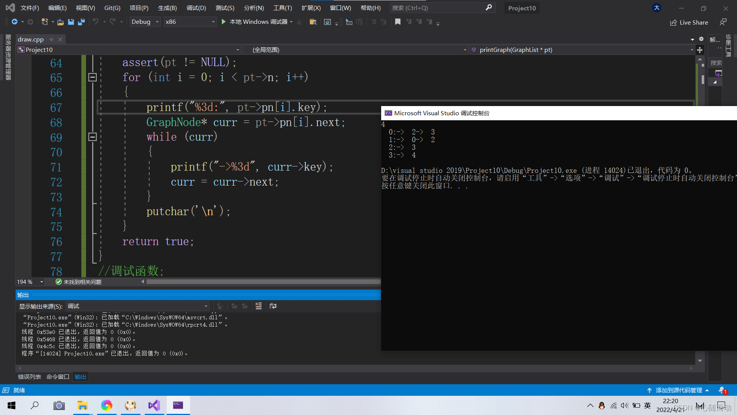The height and width of the screenshot is (415, 737).
Task: Open the 194 % zoom dropdown
Action: [x=30, y=282]
